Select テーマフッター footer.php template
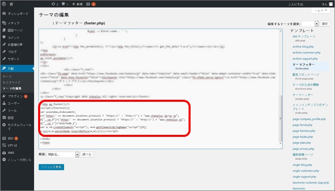This screenshot has width=335, height=191. click(303, 65)
